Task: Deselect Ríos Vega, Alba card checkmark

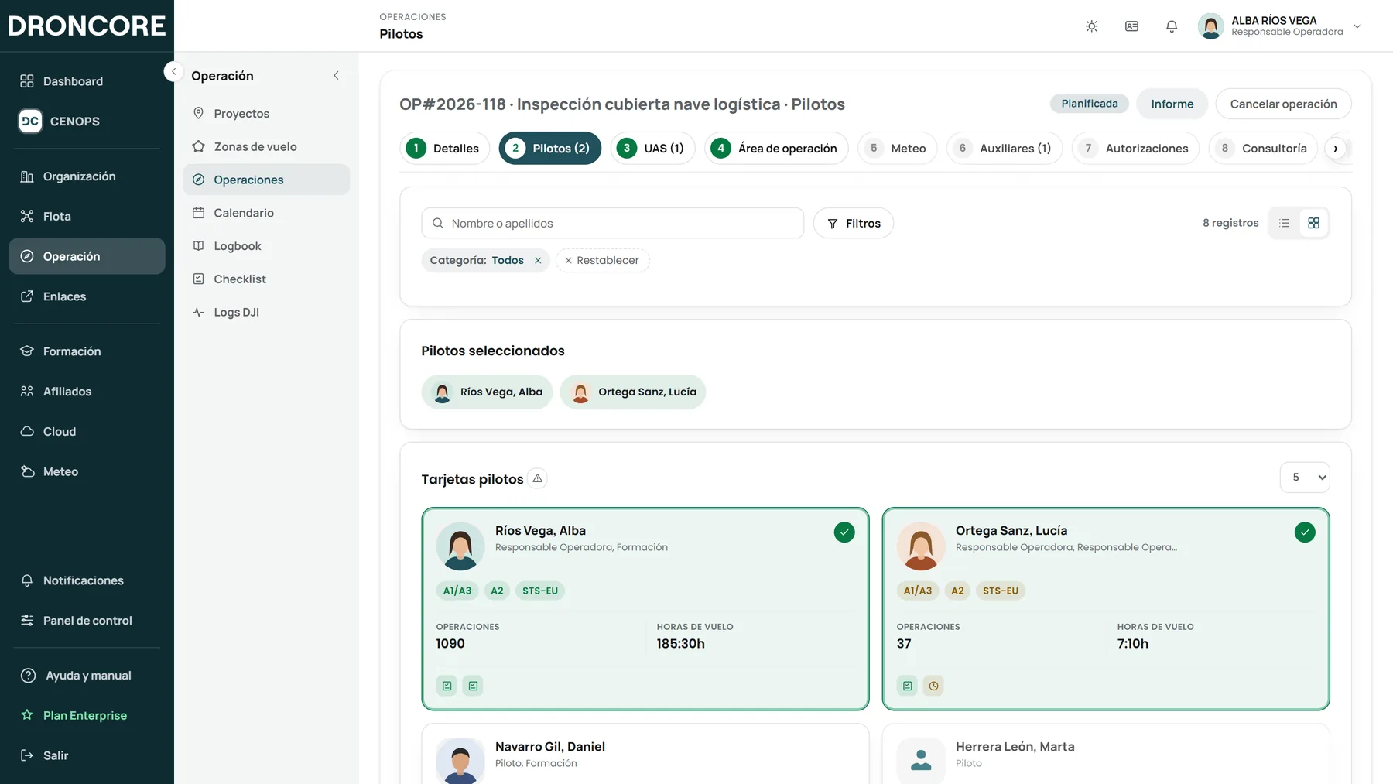Action: 844,532
